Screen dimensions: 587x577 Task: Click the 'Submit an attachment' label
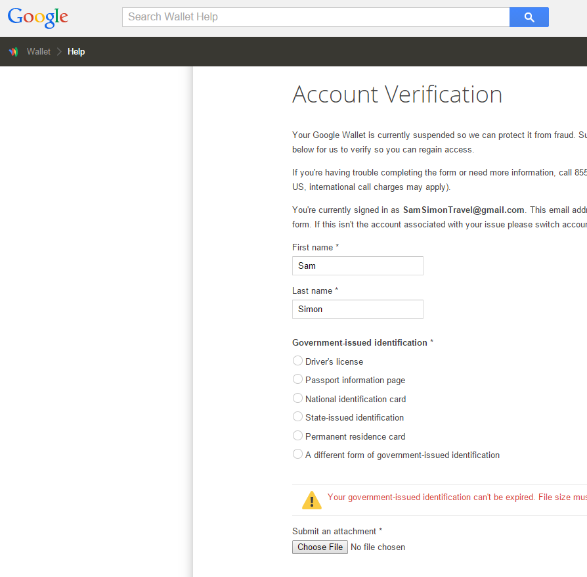tap(334, 531)
